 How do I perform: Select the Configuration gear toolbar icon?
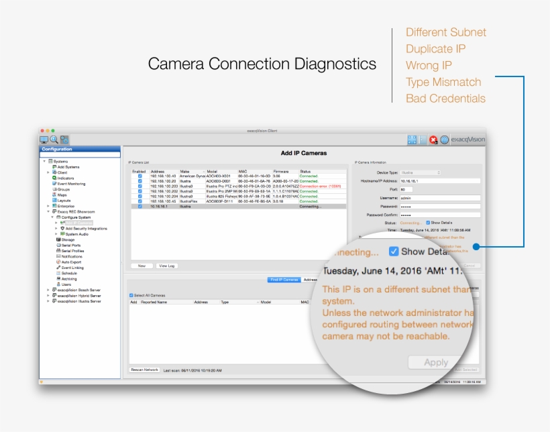pyautogui.click(x=64, y=140)
